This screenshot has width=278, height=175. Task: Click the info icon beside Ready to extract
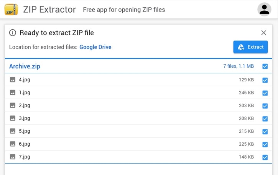[x=13, y=33]
